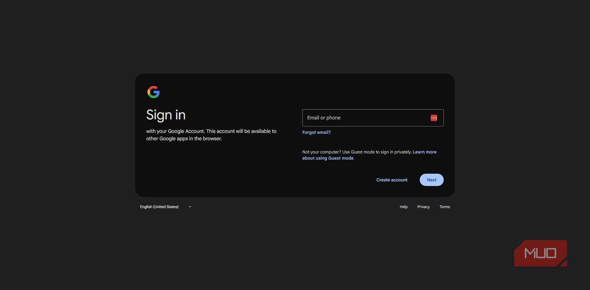Click the 'with your Google Account' description text
Viewport: 590px width, 290px height.
click(211, 135)
